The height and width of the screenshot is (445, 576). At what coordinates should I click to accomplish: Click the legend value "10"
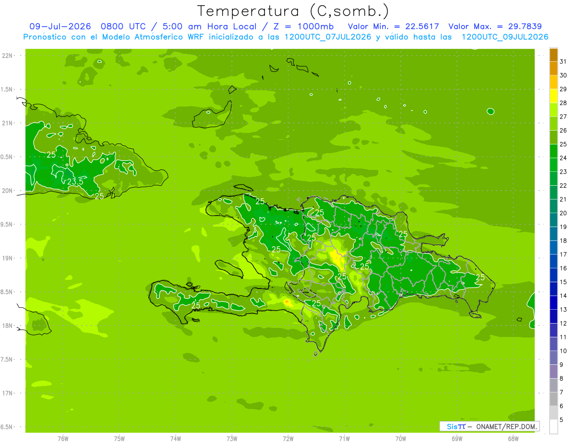pos(564,351)
